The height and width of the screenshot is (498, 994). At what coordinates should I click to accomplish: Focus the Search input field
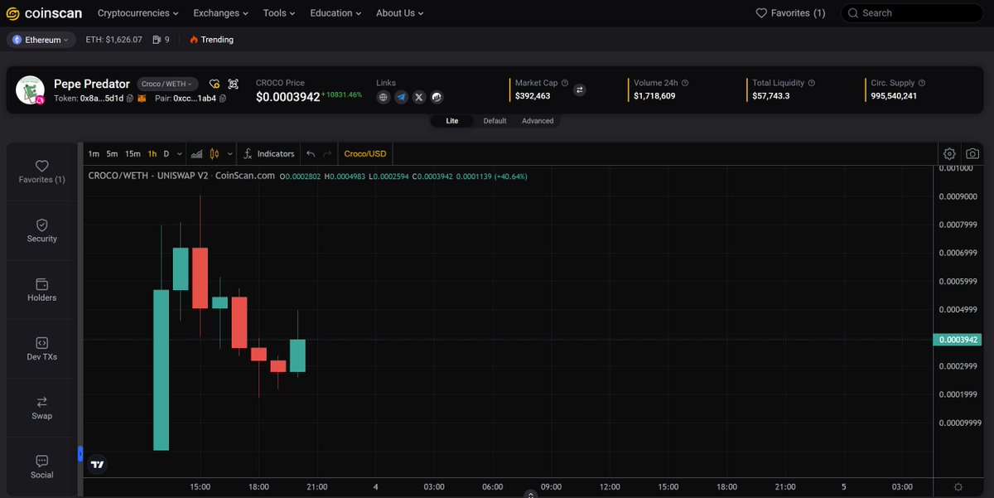tap(911, 13)
